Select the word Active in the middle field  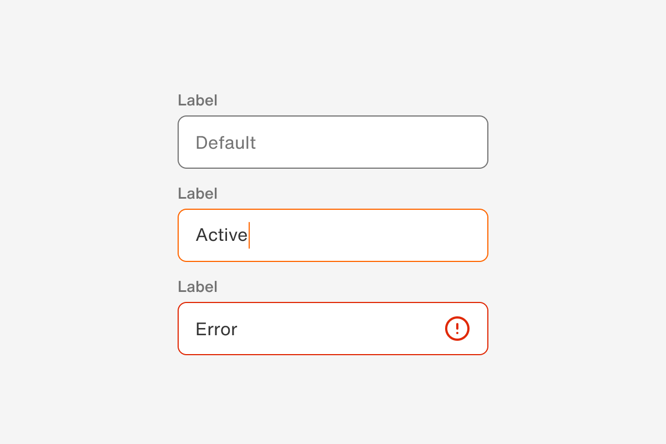(x=221, y=235)
